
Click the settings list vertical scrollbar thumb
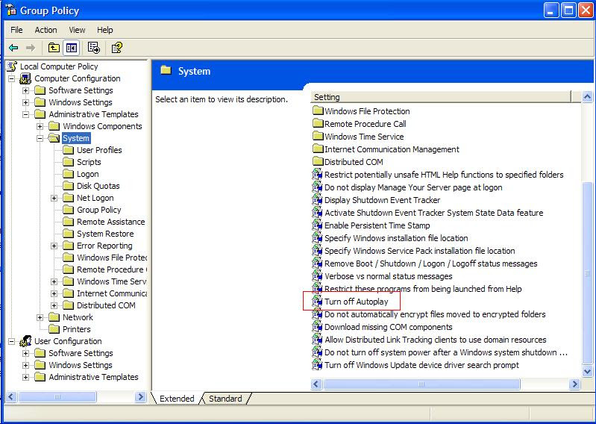click(x=587, y=273)
